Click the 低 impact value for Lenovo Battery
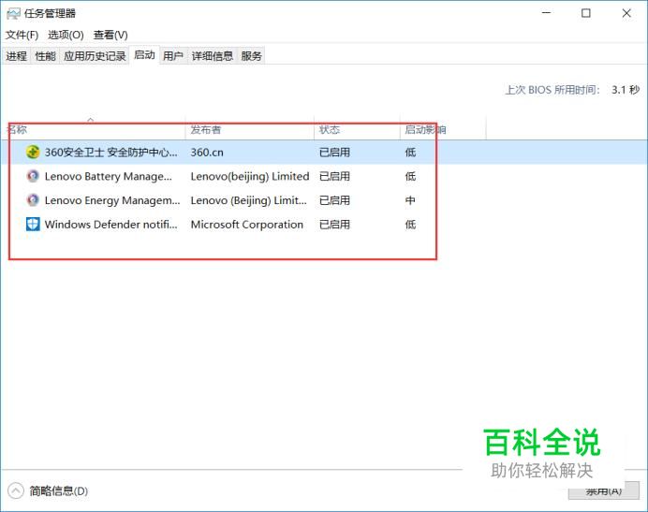The width and height of the screenshot is (648, 512). (x=410, y=177)
